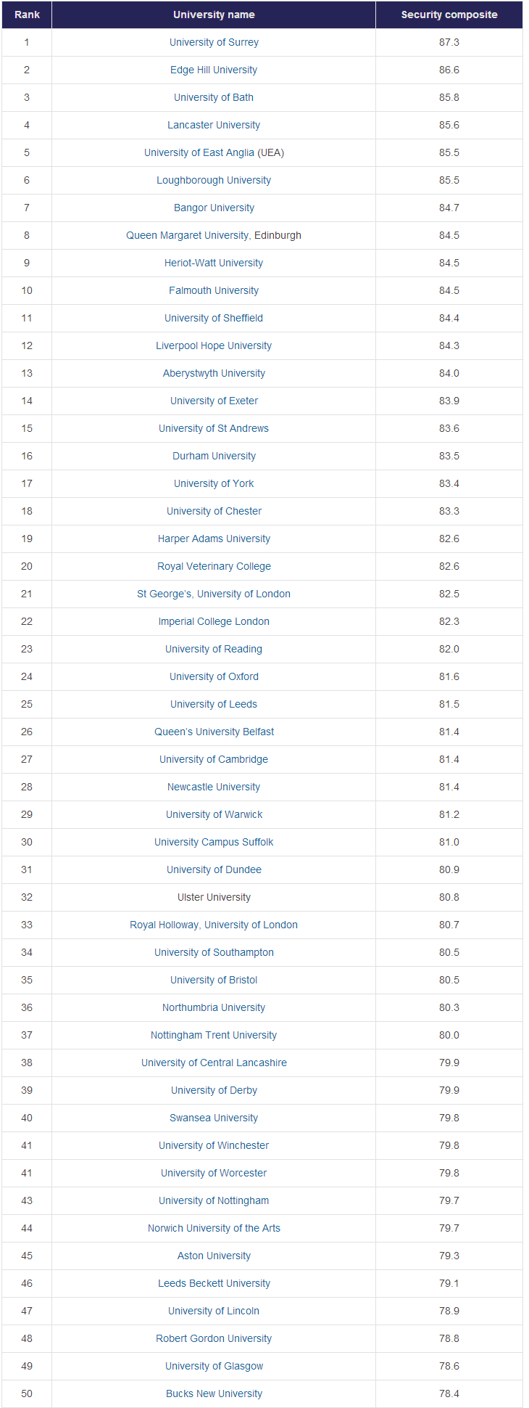Open Royal Holloway, University of London link
Image resolution: width=529 pixels, height=1408 pixels.
click(214, 925)
